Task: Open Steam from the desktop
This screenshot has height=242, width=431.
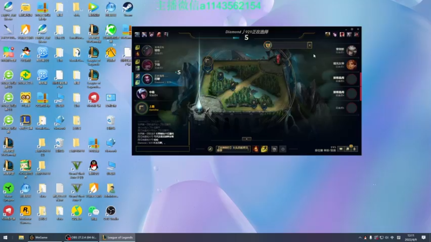Action: click(128, 9)
